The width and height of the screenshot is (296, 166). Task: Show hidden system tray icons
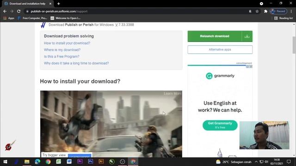click(x=256, y=162)
